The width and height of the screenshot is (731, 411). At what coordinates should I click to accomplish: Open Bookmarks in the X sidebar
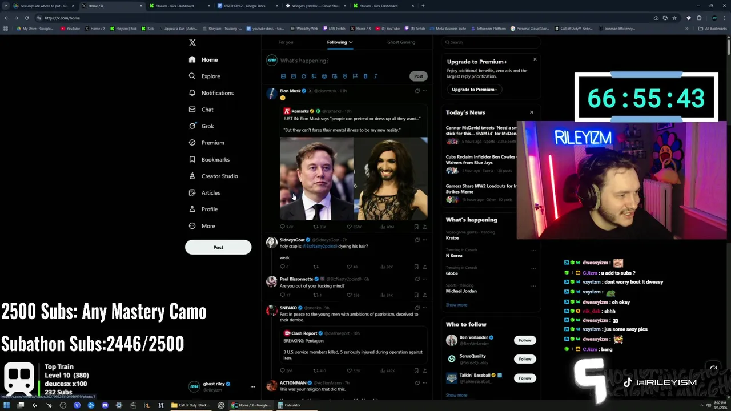(x=209, y=159)
